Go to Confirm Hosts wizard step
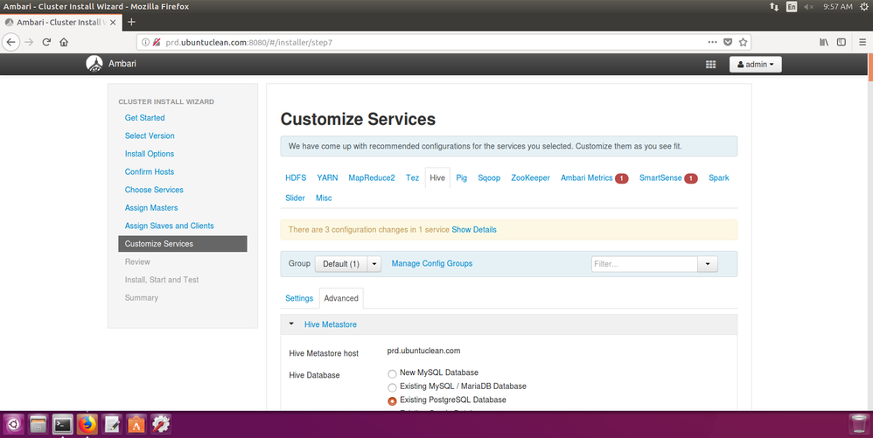Screen dimensions: 873x438 150,171
